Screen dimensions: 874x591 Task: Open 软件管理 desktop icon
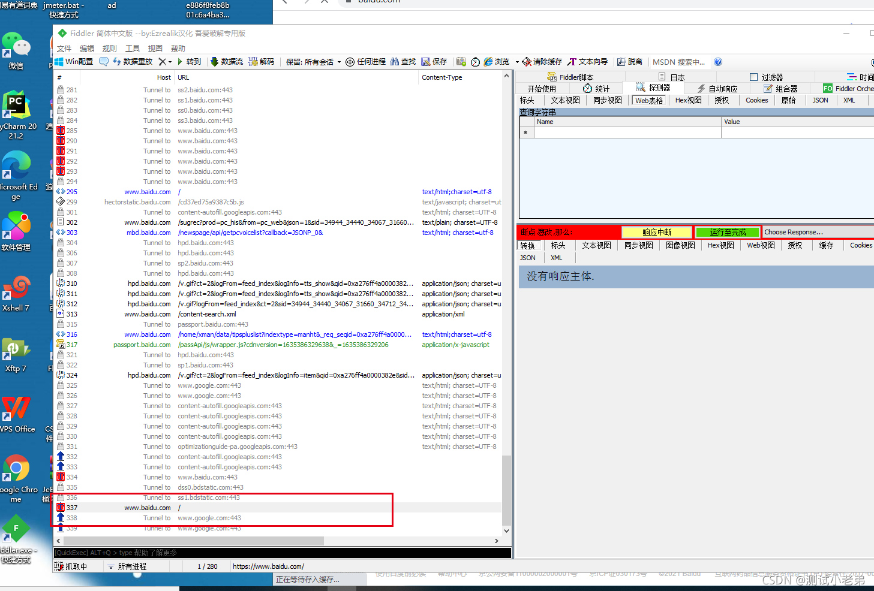point(16,231)
